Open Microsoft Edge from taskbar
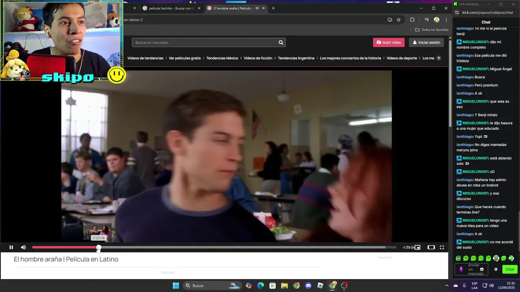The image size is (520, 292). tap(260, 286)
